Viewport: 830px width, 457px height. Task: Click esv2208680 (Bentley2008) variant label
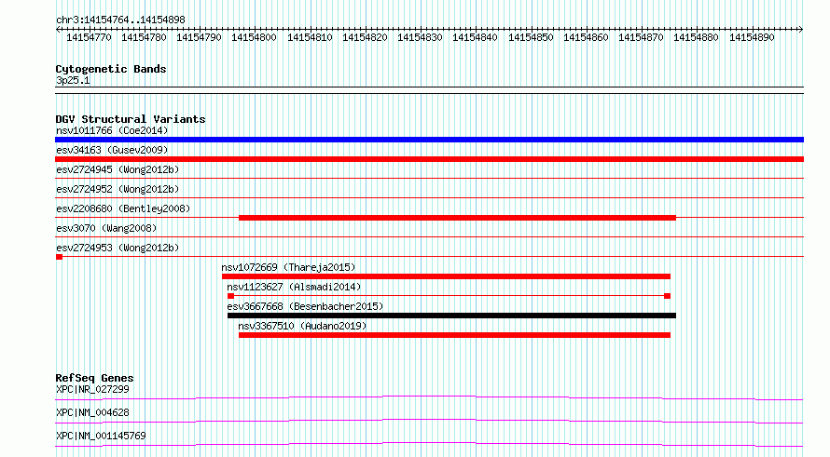click(123, 208)
